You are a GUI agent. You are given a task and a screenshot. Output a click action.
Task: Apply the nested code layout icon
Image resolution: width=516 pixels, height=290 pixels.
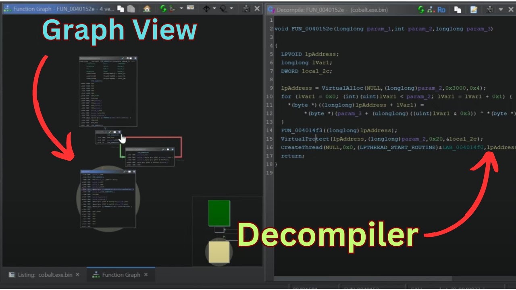(173, 8)
